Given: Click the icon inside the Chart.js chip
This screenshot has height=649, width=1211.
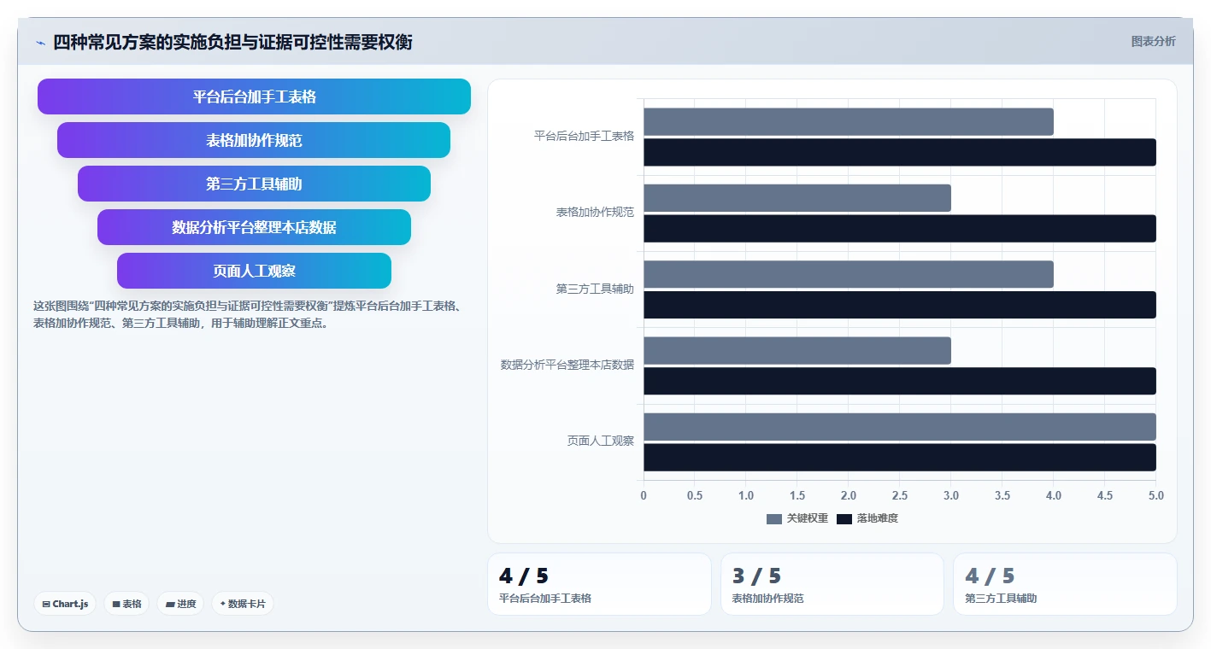Looking at the screenshot, I should (46, 604).
